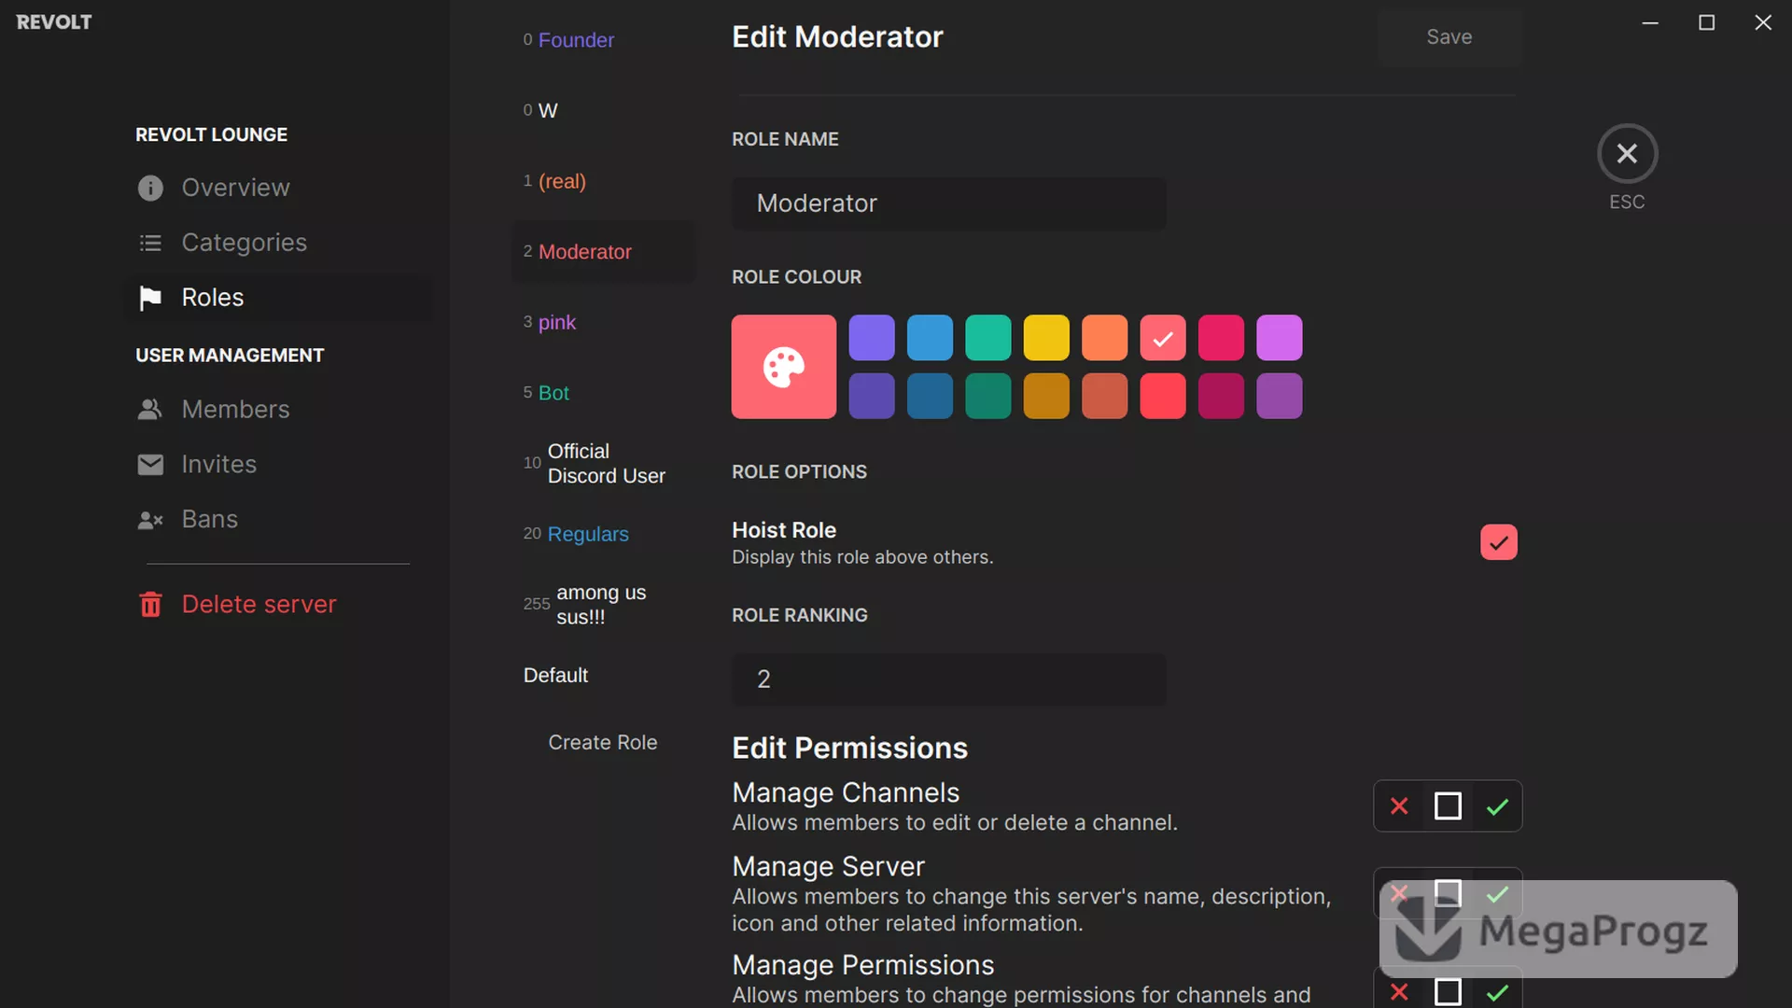Open the Overview settings page
Viewport: 1792px width, 1008px height.
pyautogui.click(x=278, y=188)
